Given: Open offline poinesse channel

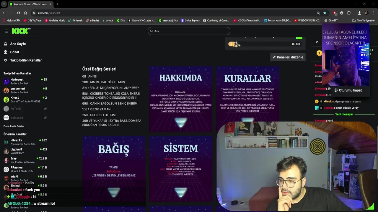Looking at the screenshot, I should click(x=25, y=118).
